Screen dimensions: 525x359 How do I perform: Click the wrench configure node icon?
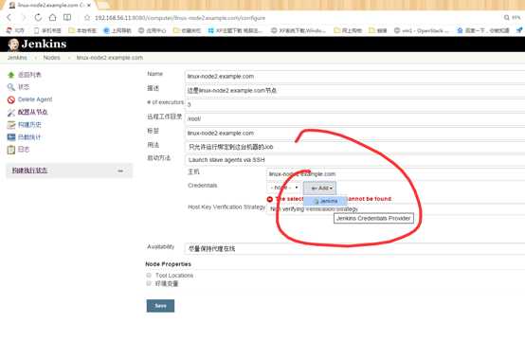[x=11, y=113]
